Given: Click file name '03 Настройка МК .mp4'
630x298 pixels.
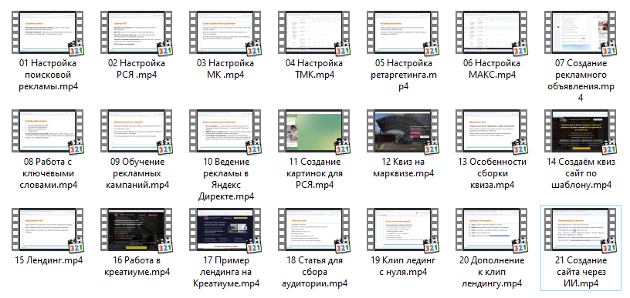Looking at the screenshot, I should click(226, 69).
